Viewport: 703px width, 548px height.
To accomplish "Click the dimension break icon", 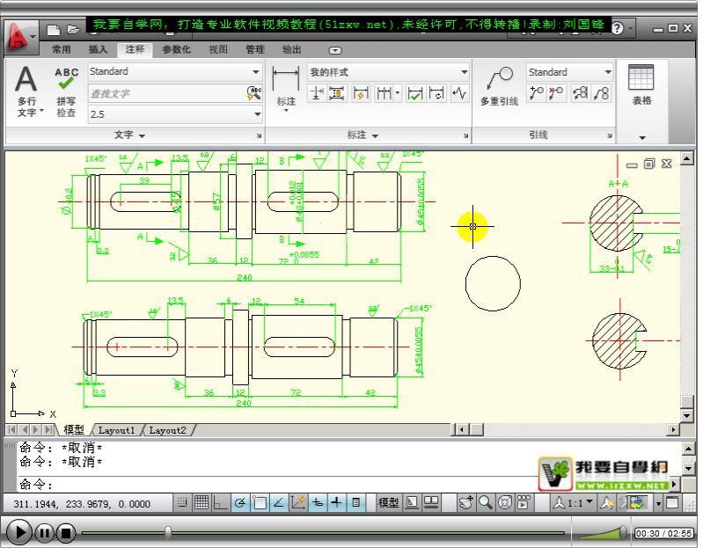I will [x=316, y=93].
